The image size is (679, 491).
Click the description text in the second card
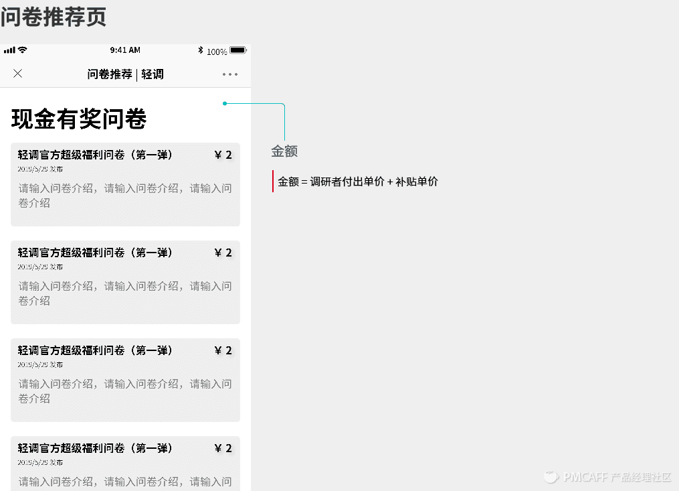(x=125, y=293)
